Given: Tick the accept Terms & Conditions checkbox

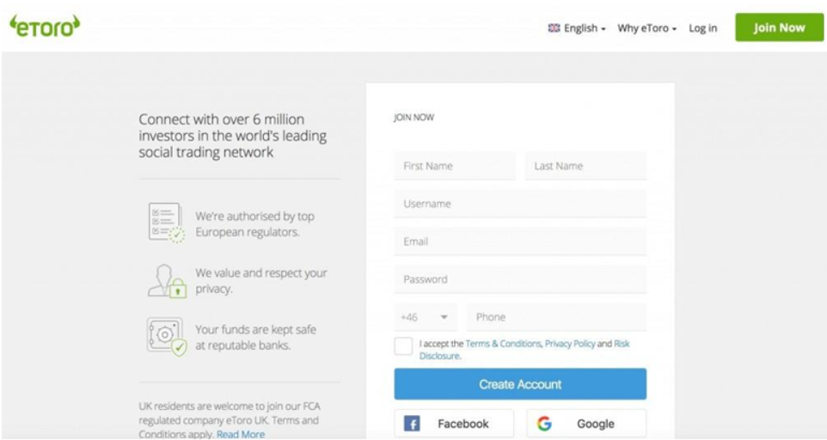Looking at the screenshot, I should (x=403, y=346).
